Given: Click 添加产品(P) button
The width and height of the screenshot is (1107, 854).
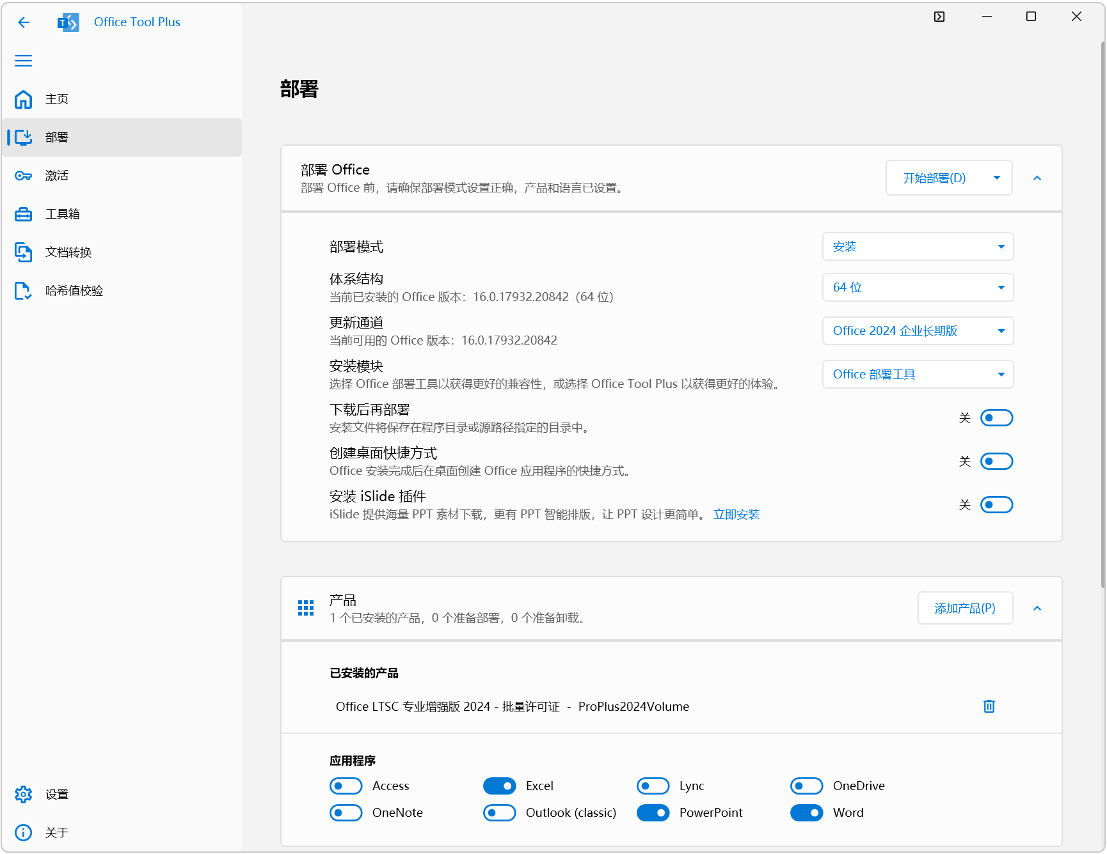Looking at the screenshot, I should (x=966, y=609).
